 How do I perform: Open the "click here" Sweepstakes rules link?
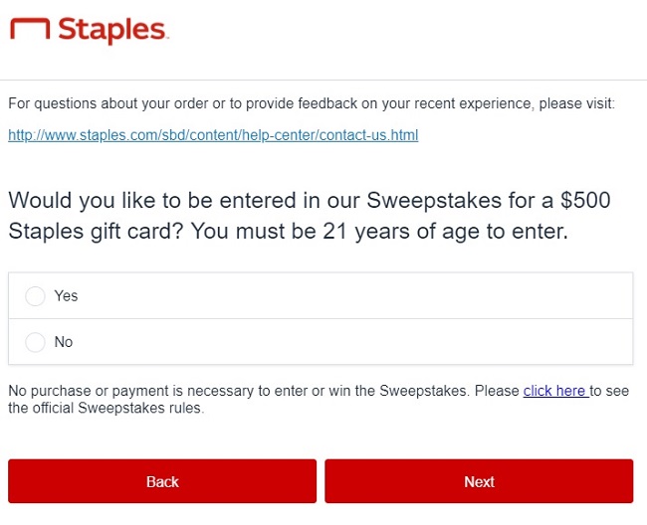554,392
